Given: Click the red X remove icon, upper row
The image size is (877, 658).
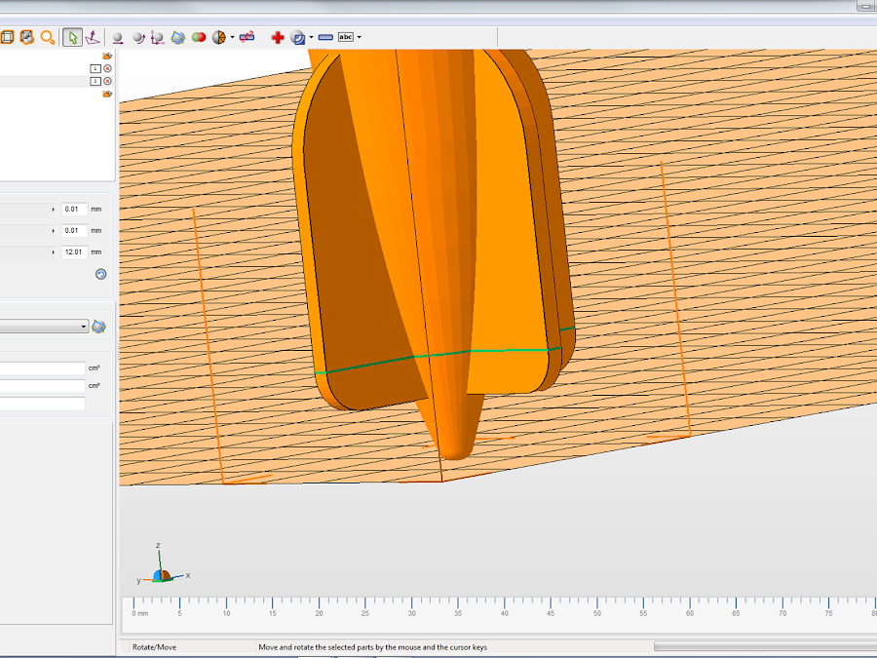Looking at the screenshot, I should (107, 68).
